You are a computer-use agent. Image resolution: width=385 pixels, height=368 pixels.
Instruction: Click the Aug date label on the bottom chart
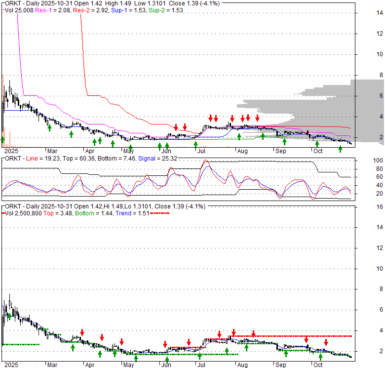(x=242, y=365)
